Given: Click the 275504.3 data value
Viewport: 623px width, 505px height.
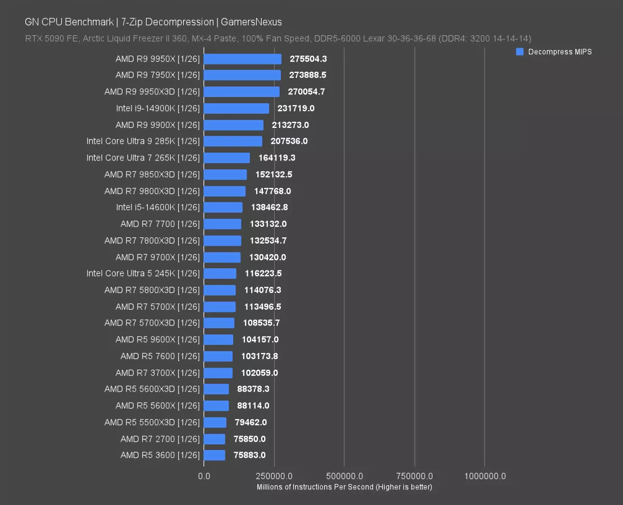Looking at the screenshot, I should point(308,59).
